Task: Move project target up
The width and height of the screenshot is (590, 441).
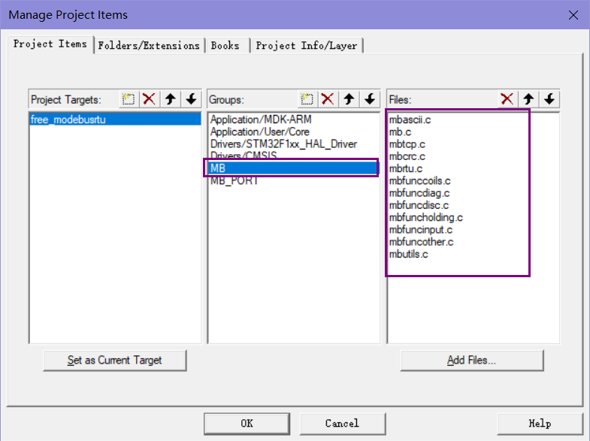Action: pyautogui.click(x=170, y=99)
